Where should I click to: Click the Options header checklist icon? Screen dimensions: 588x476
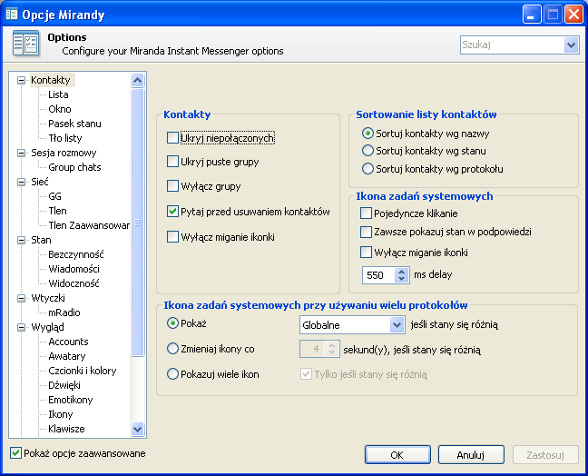click(x=25, y=44)
